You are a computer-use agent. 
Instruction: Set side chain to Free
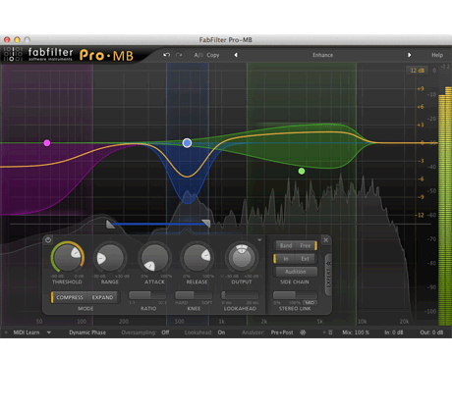click(x=306, y=245)
